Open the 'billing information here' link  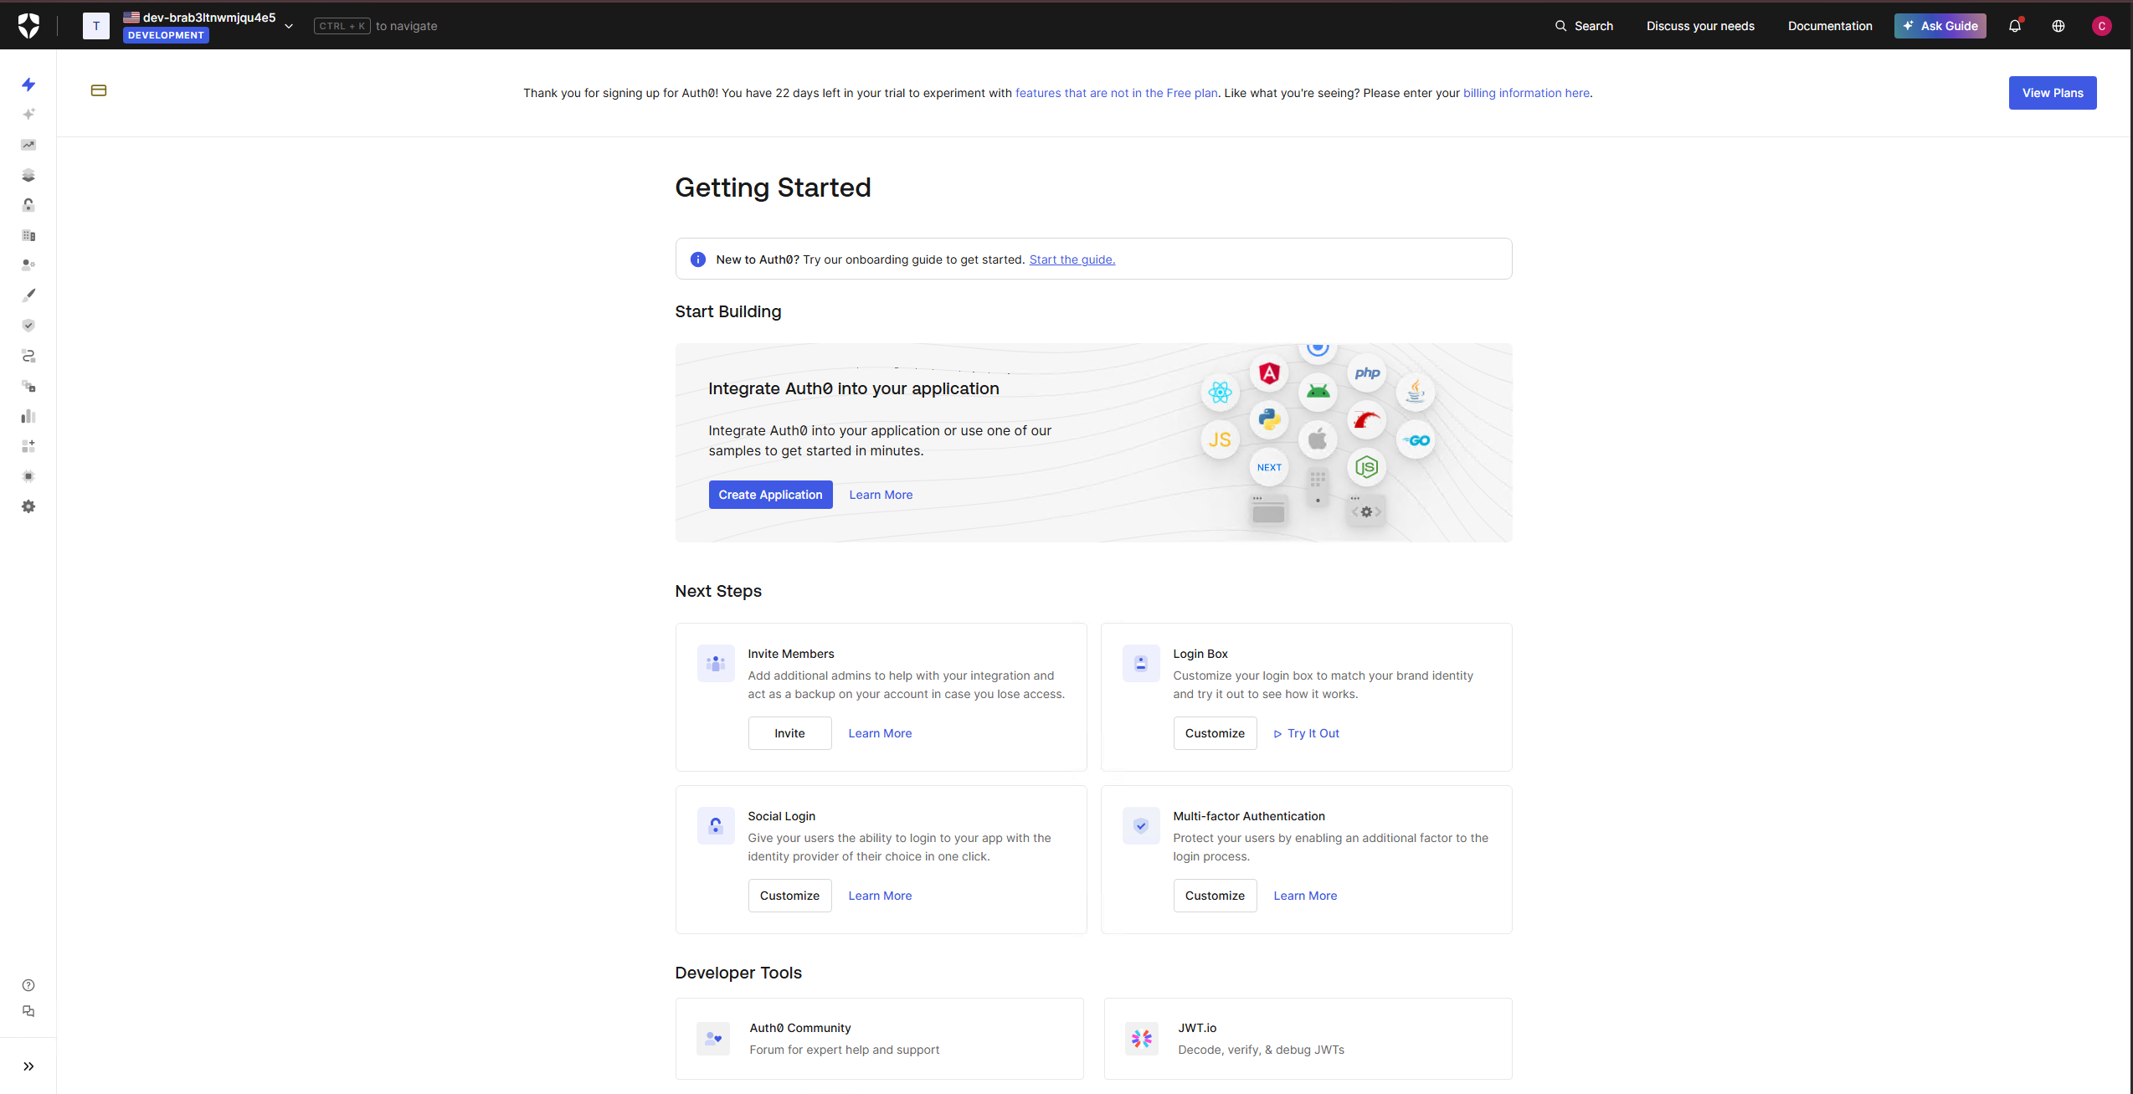[1526, 93]
